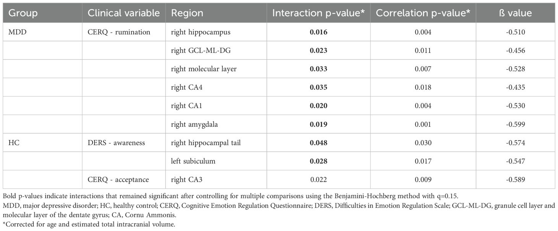Click the Correlation p-value column header

[423, 13]
